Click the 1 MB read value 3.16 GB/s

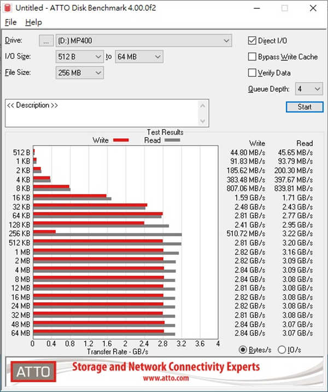point(297,252)
